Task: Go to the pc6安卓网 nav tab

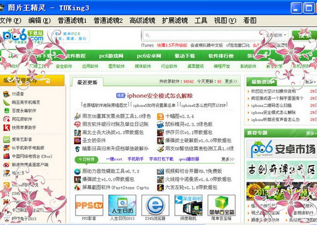Action: [149, 56]
